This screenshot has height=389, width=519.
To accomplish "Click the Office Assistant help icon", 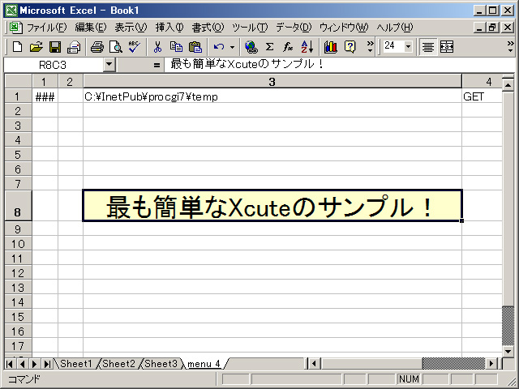I will [x=350, y=47].
